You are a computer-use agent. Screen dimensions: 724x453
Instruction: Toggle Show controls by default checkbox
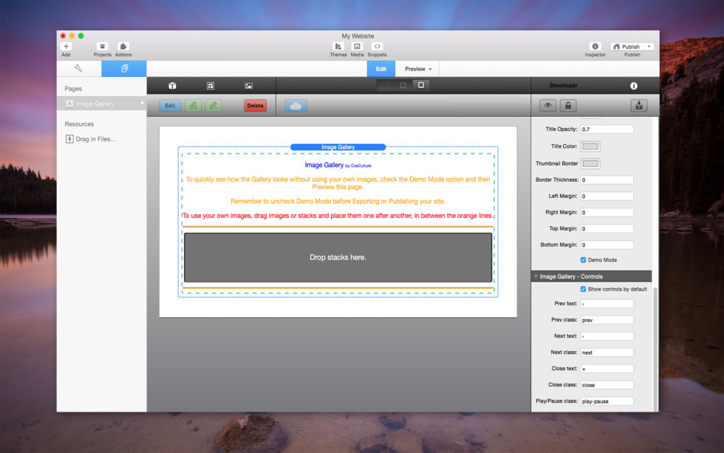[x=583, y=289]
